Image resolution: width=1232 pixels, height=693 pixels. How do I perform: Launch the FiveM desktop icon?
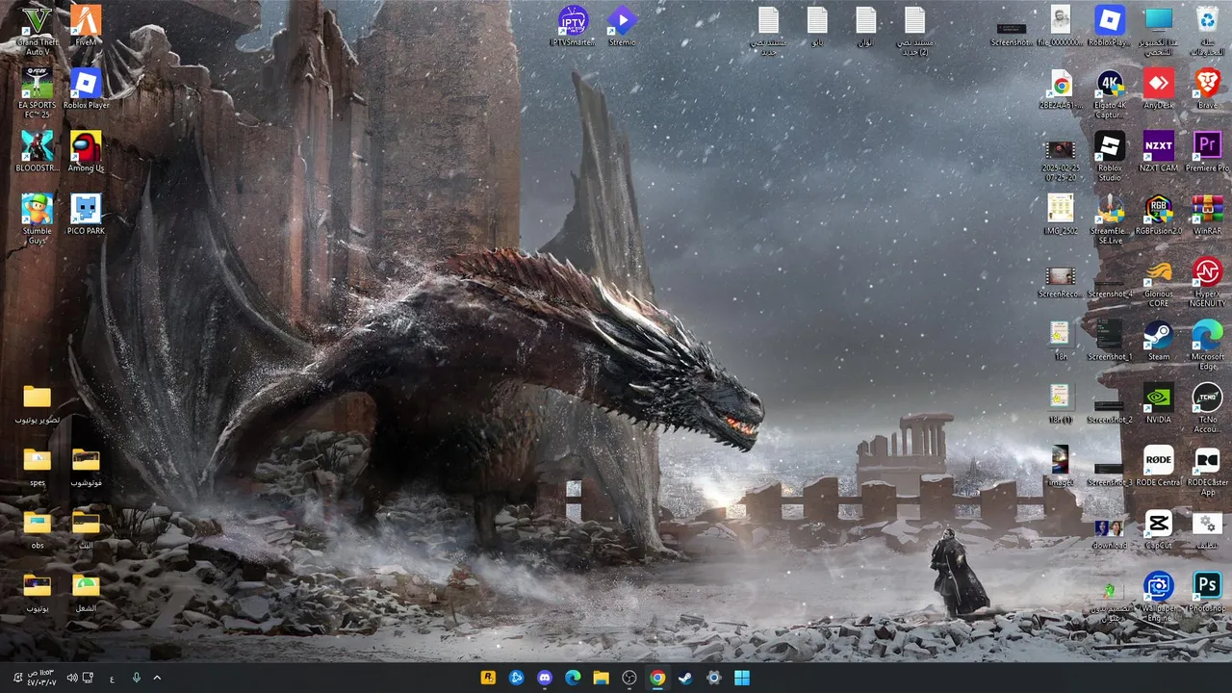[x=86, y=25]
